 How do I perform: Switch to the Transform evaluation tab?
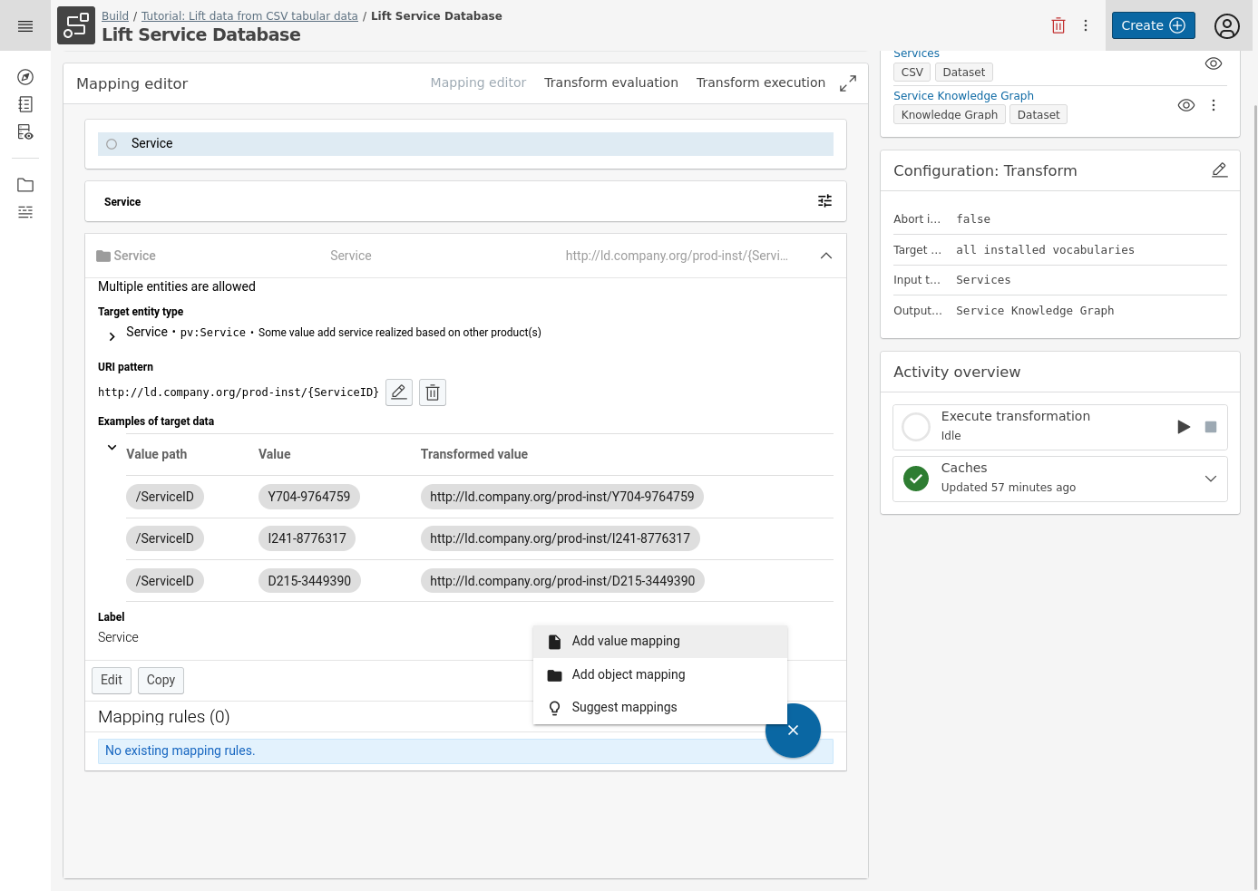pyautogui.click(x=610, y=82)
